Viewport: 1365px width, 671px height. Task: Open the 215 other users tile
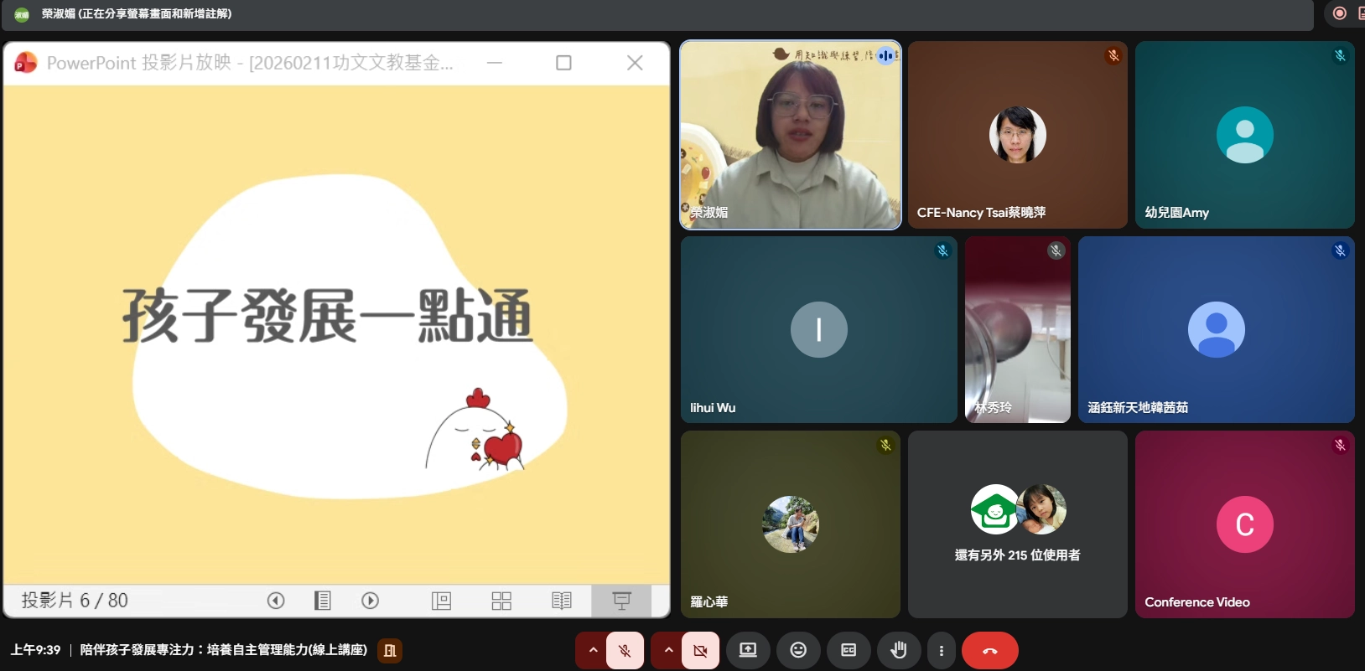pos(1017,524)
